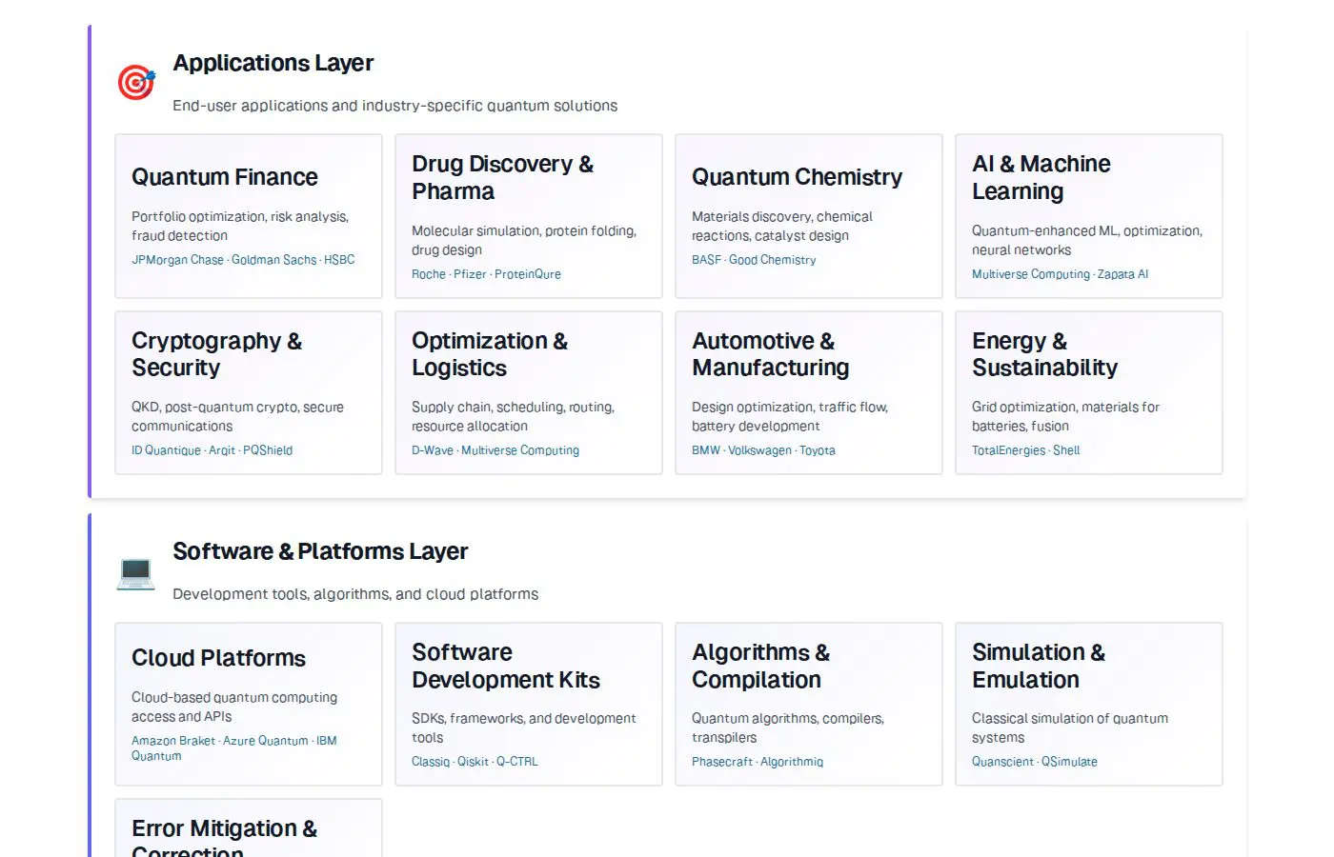Open the Error Mitigation & Correction card
The width and height of the screenshot is (1334, 857).
tap(249, 828)
